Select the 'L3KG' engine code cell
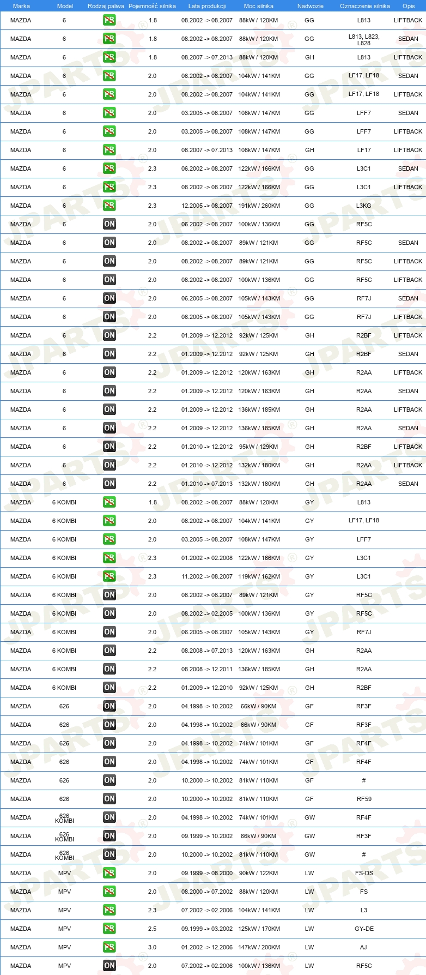 [364, 206]
